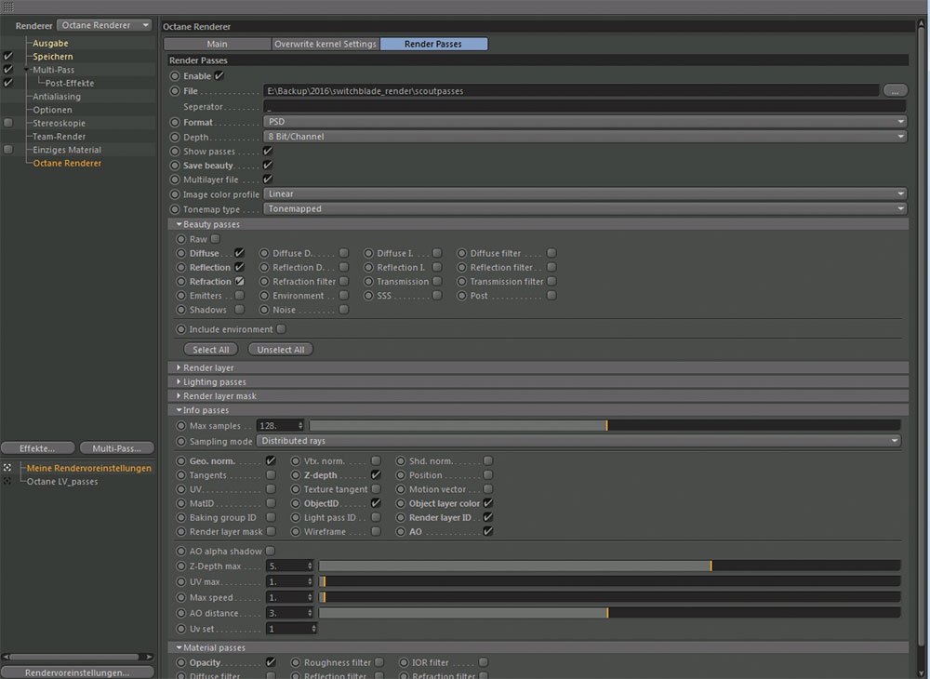Click the animation dot beside Include environment
930x679 pixels.
[x=181, y=329]
